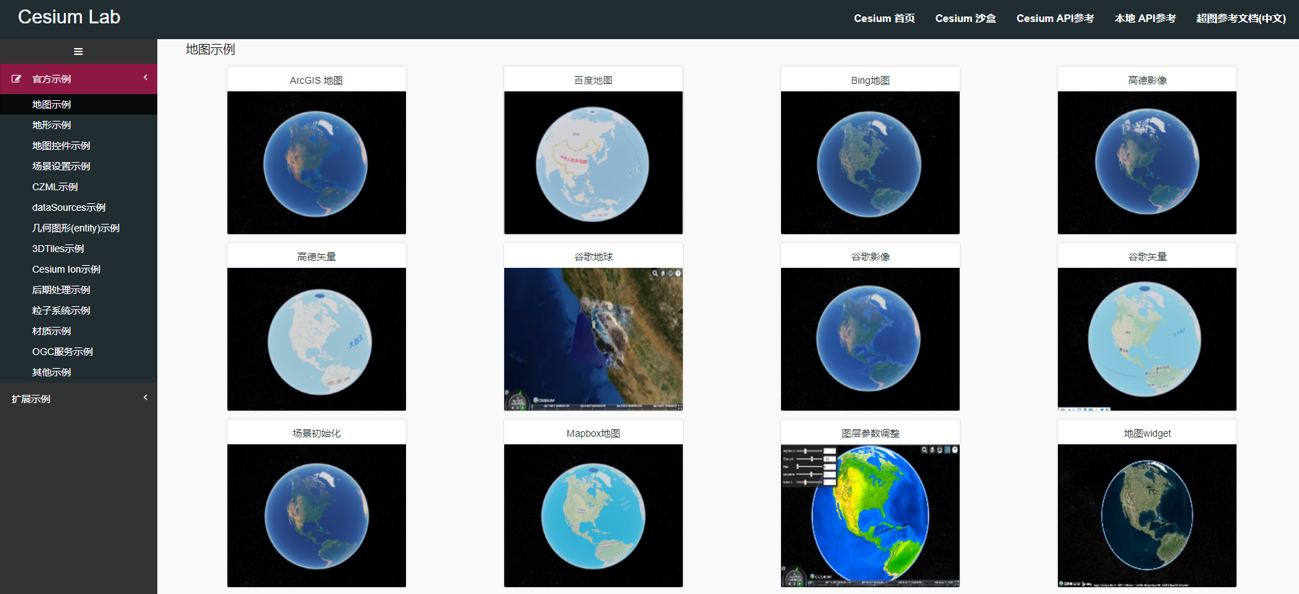Click the Cesium Lab logo title

[x=69, y=17]
